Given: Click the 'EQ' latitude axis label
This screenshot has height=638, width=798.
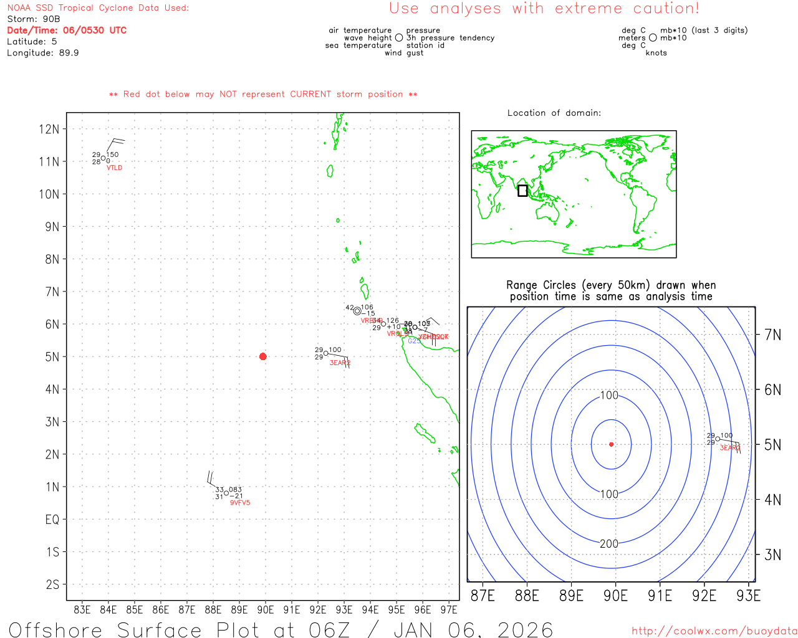Looking at the screenshot, I should pos(52,520).
